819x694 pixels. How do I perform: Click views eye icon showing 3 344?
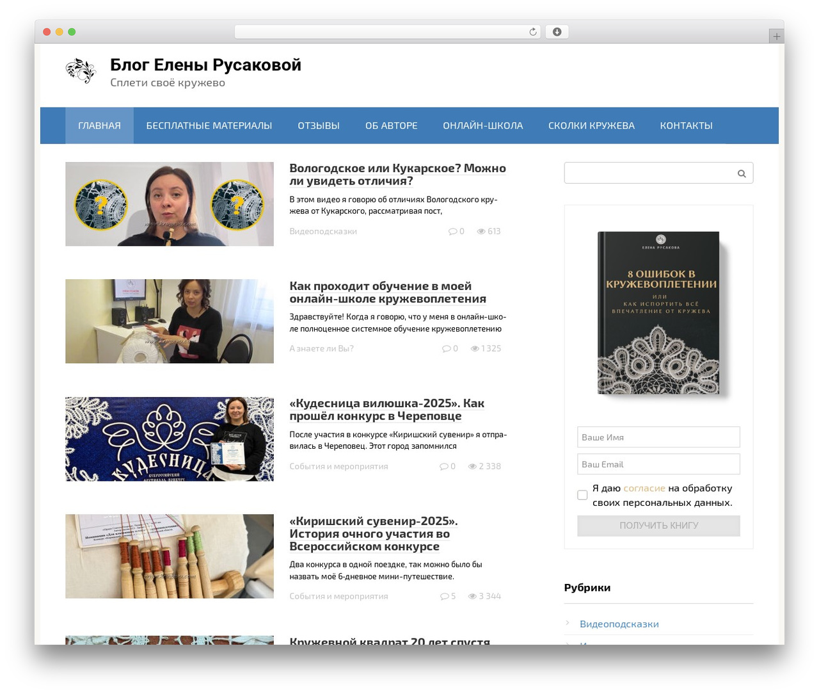[472, 596]
